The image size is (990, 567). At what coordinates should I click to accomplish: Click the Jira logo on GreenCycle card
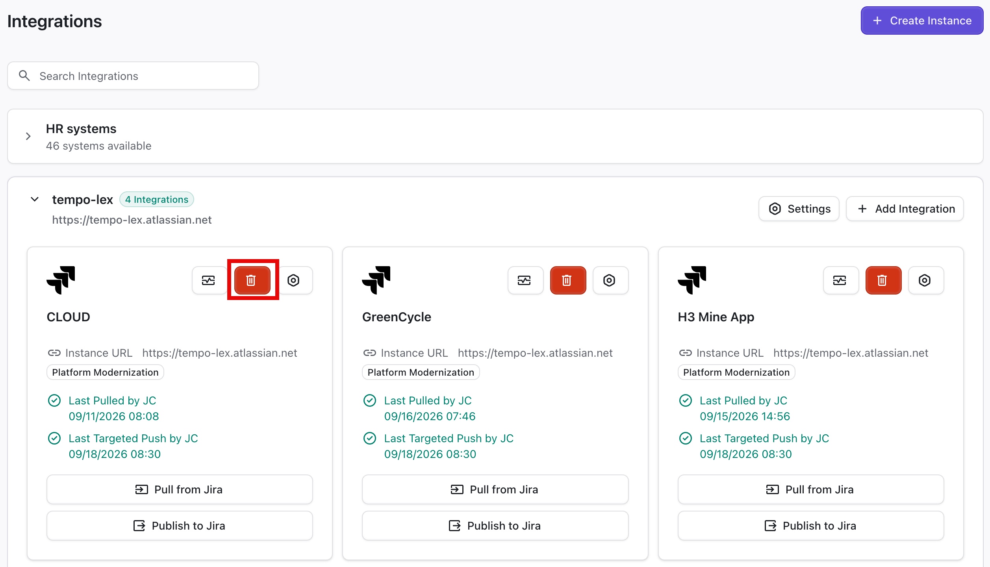point(376,280)
